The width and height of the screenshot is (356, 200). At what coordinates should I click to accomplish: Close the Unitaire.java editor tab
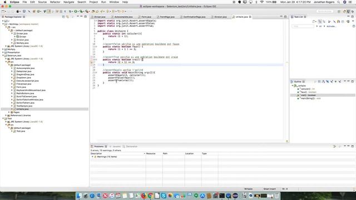[250, 17]
